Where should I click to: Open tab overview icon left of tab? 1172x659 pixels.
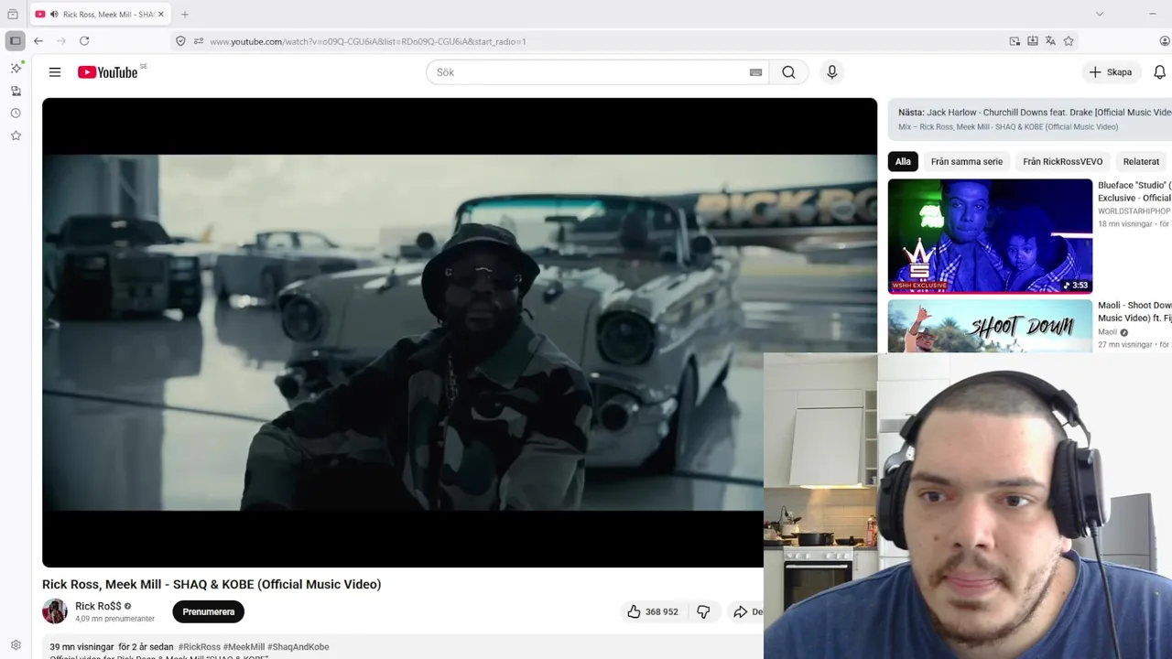tap(13, 15)
